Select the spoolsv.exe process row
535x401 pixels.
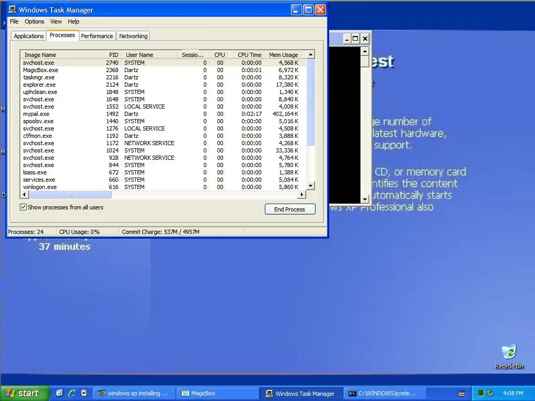[163, 121]
